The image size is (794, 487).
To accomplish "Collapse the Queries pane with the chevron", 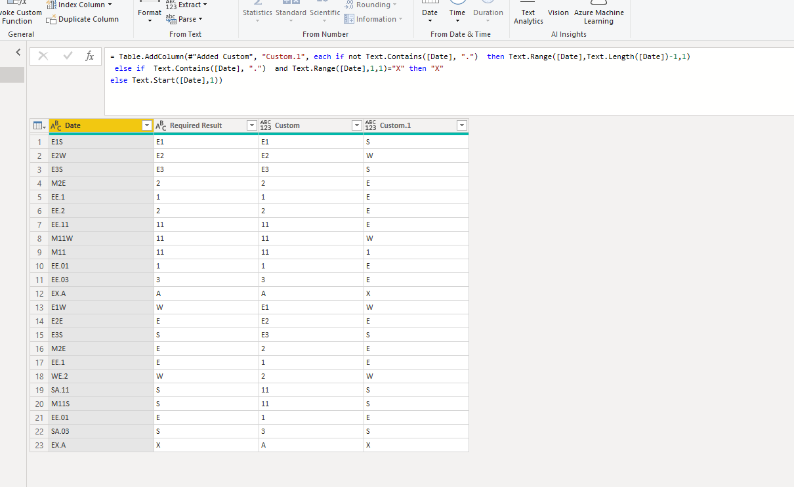I will (x=18, y=52).
